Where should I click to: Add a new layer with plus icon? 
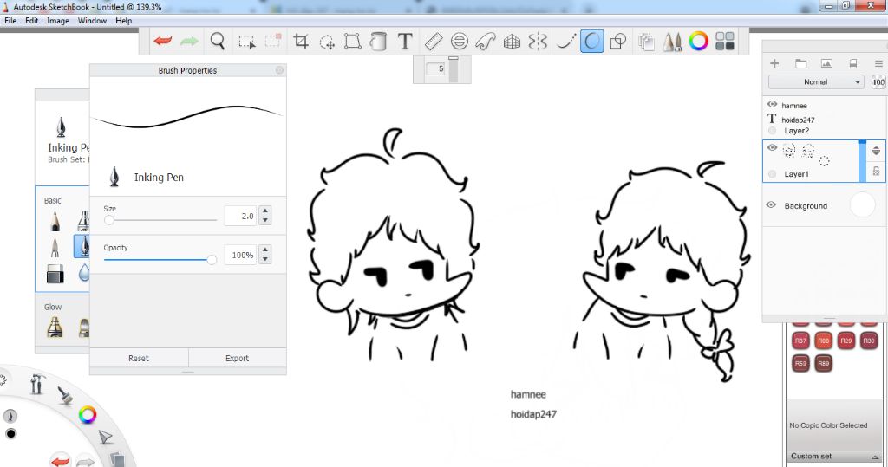(774, 63)
